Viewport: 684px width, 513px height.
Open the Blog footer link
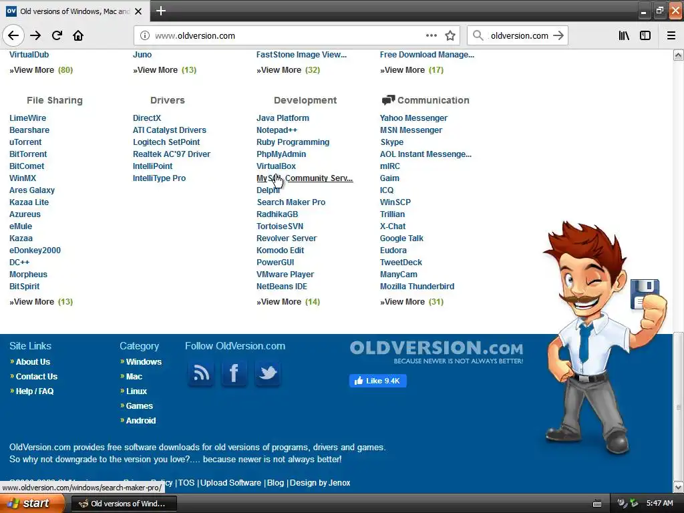pyautogui.click(x=275, y=483)
